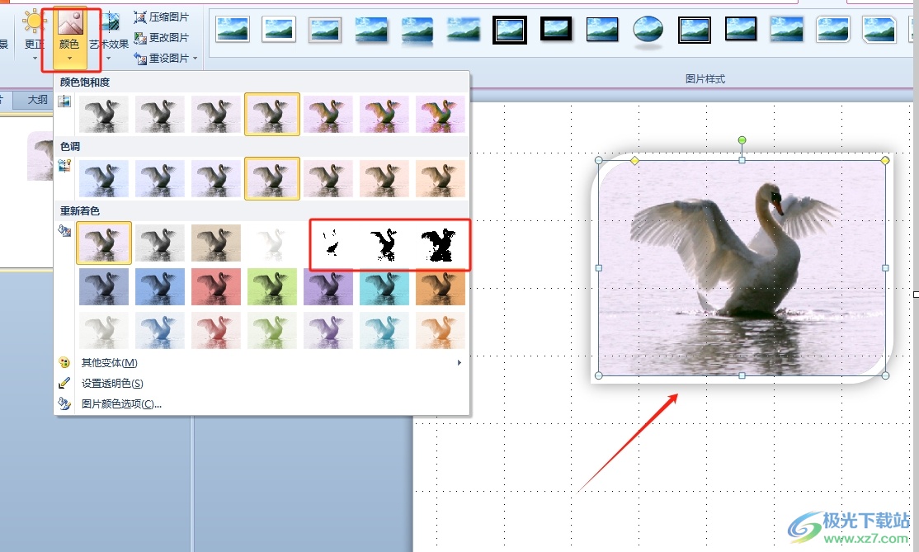Apply the light green recolor thumbnail
Viewport: 919px width, 552px height.
pos(272,331)
